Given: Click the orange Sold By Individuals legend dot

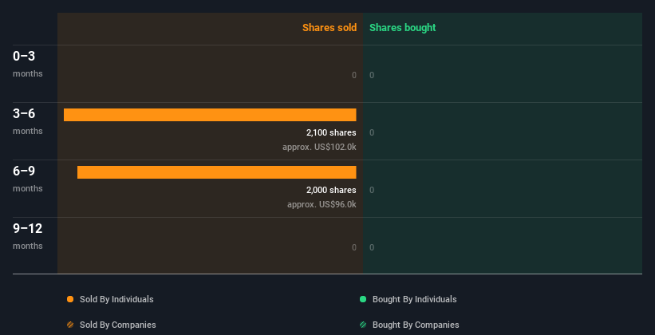Looking at the screenshot, I should [70, 299].
